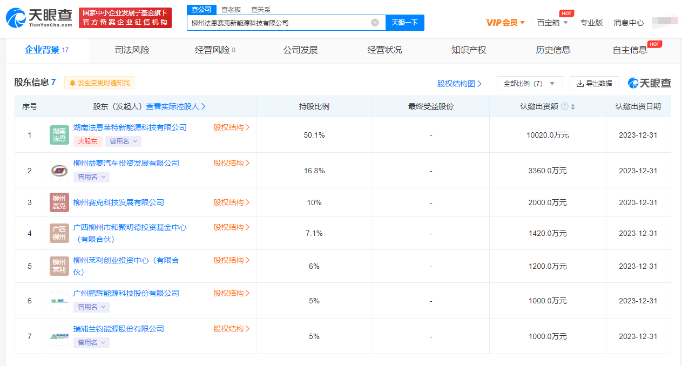This screenshot has width=682, height=366.
Task: Sort by 认缴出资额 using sort arrows
Action: pyautogui.click(x=573, y=107)
